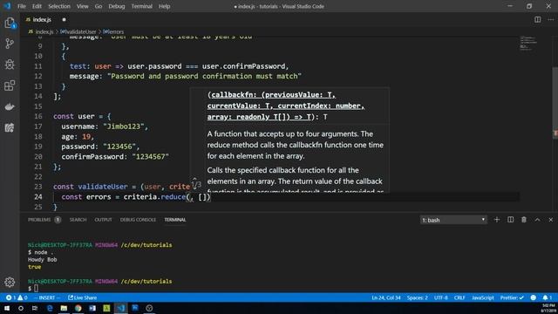Viewport: 558px width, 314px height.
Task: Open the Help menu
Action: click(164, 6)
